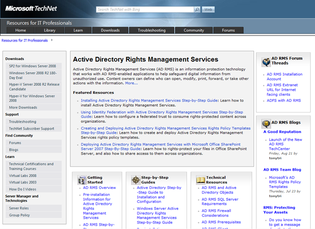Open the More... link in the description
The width and height of the screenshot is (315, 229).
click(131, 83)
